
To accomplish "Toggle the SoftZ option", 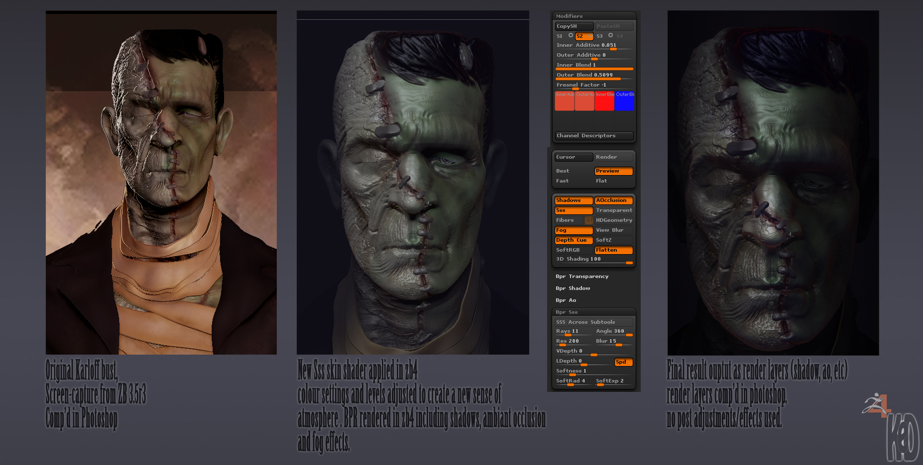I will click(614, 240).
